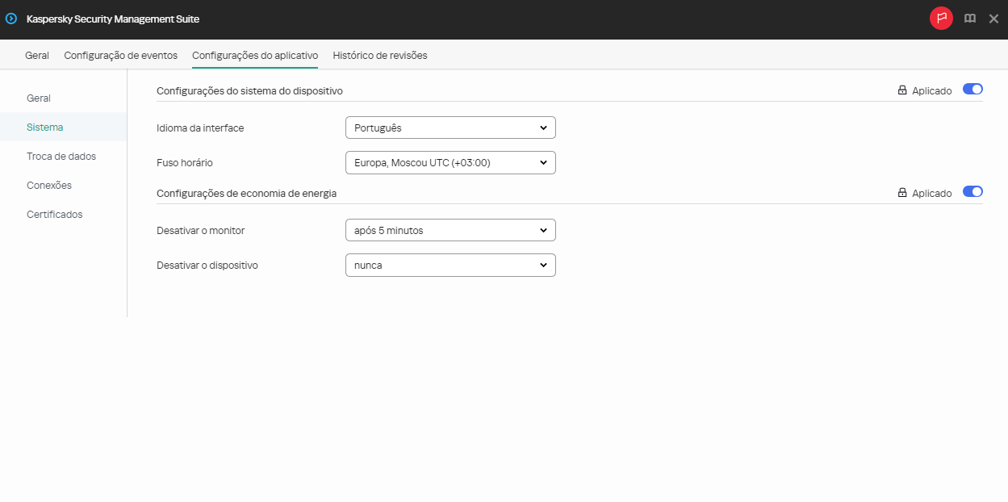The height and width of the screenshot is (502, 1008).
Task: Close the application window
Action: 993,18
